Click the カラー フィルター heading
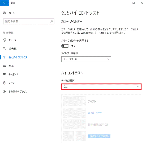 (71, 22)
